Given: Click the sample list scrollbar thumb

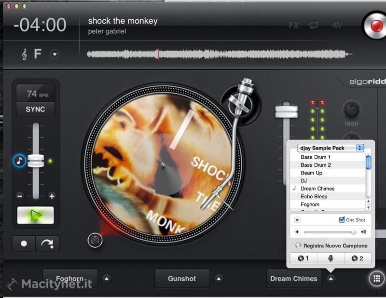Looking at the screenshot, I should click(368, 162).
